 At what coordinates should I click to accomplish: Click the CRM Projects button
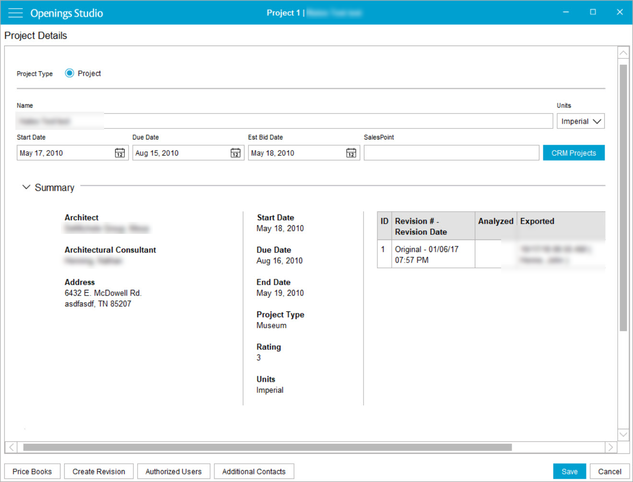[574, 152]
